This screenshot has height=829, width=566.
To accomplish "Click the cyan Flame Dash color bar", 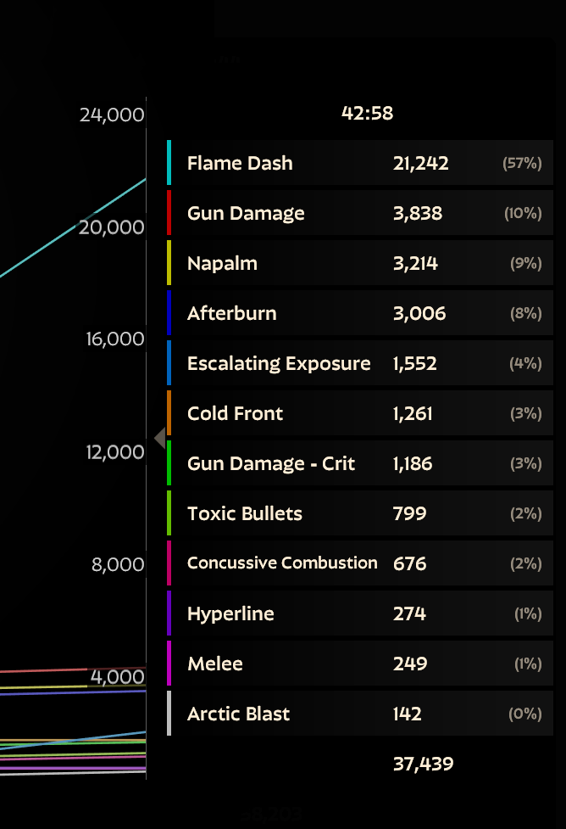I will click(169, 163).
